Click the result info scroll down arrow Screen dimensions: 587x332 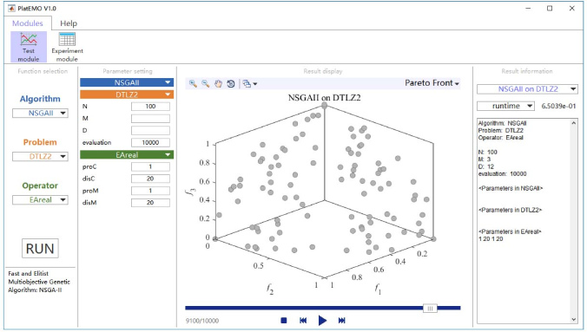(573, 319)
